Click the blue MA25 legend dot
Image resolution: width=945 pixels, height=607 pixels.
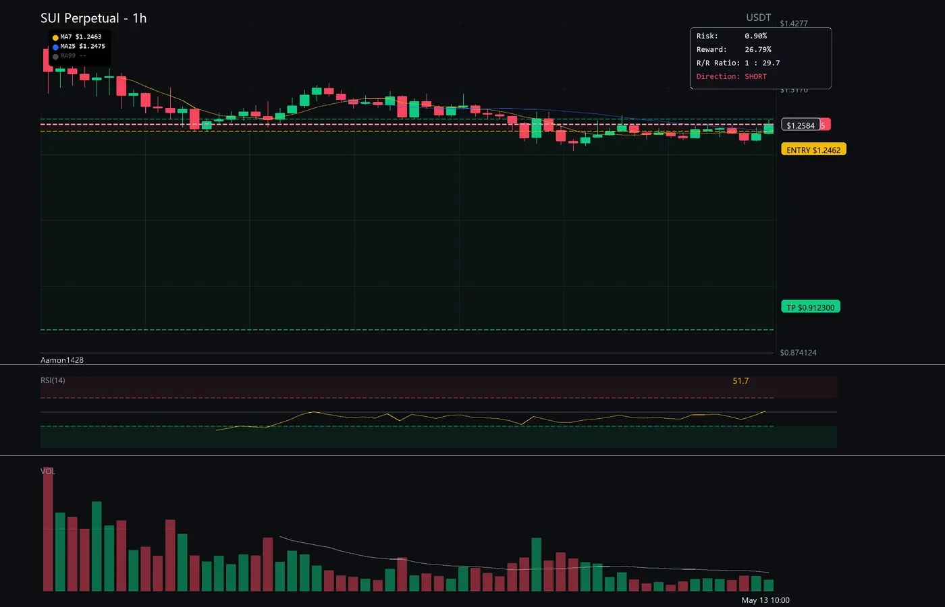(55, 47)
